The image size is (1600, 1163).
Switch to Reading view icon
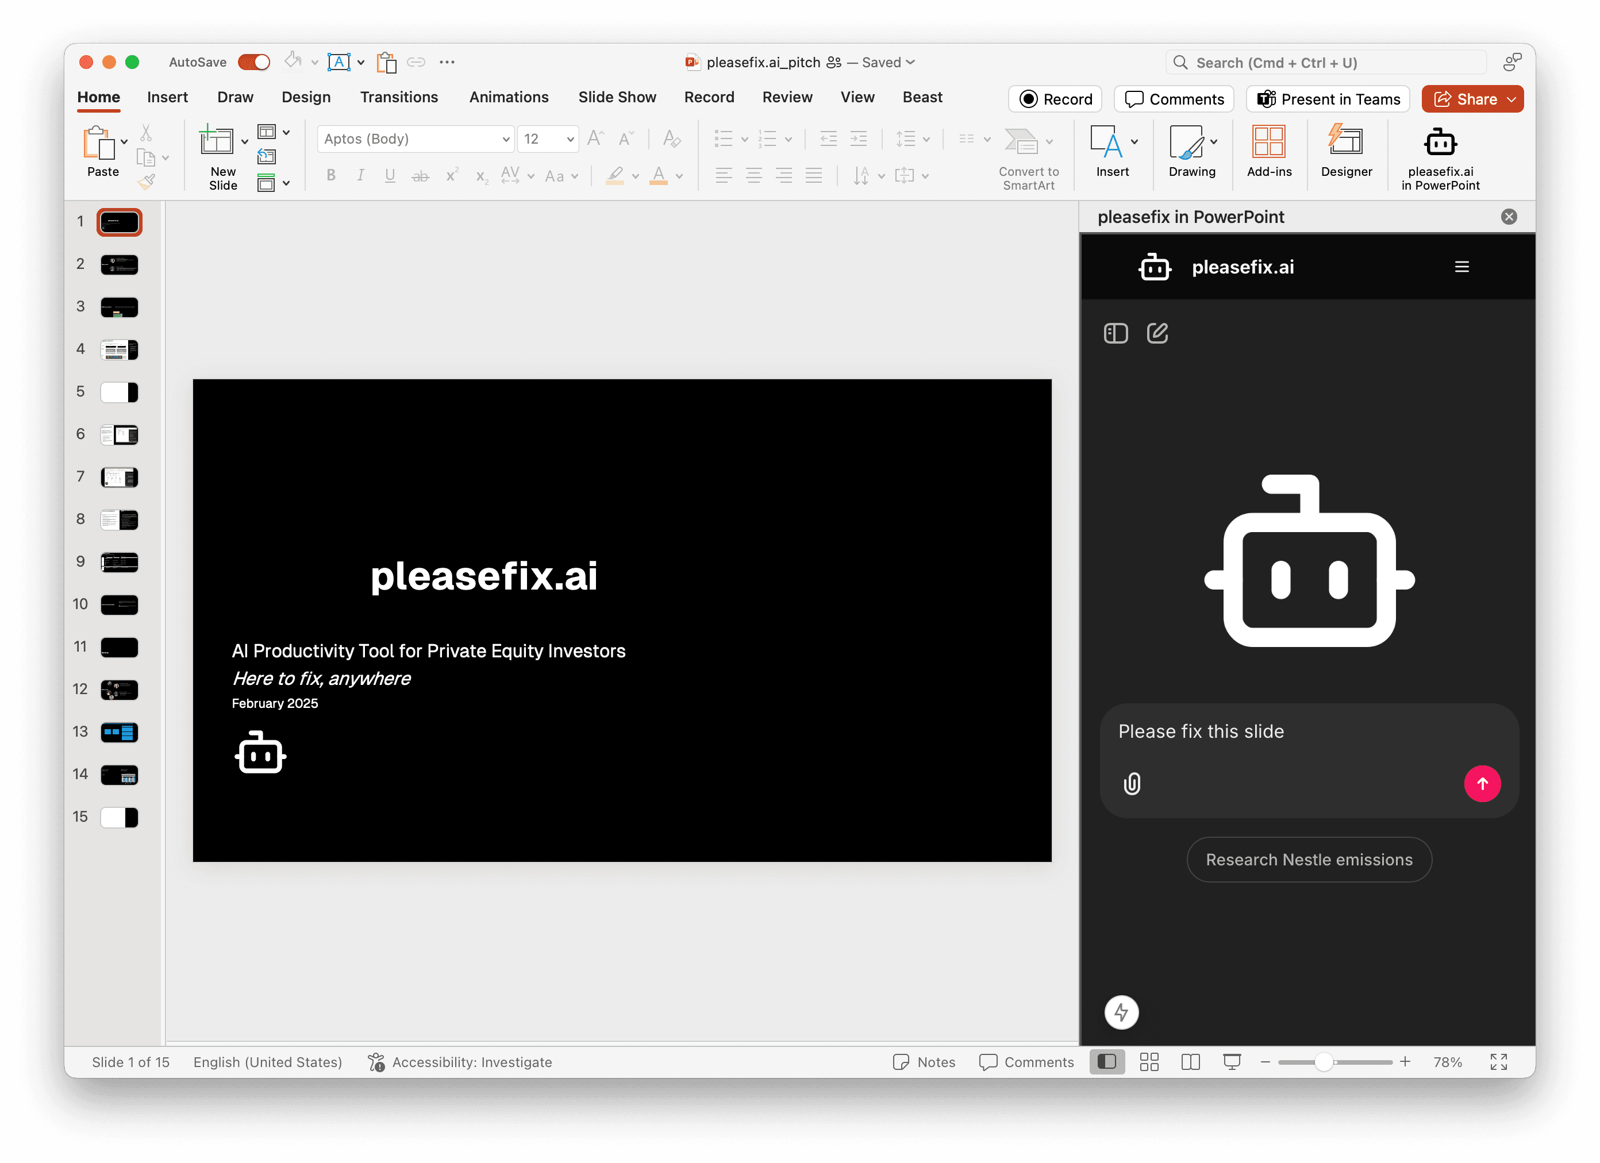(1190, 1062)
